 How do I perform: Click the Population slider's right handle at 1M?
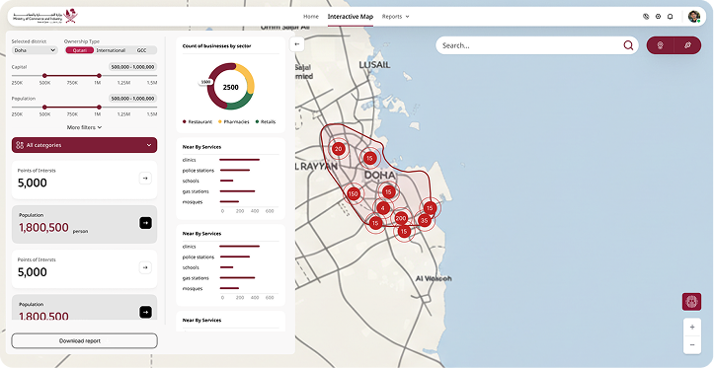point(99,108)
